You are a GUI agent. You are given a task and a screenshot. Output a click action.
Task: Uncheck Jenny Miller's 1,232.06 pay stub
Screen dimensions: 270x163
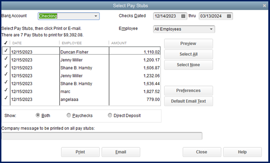(x=6, y=74)
